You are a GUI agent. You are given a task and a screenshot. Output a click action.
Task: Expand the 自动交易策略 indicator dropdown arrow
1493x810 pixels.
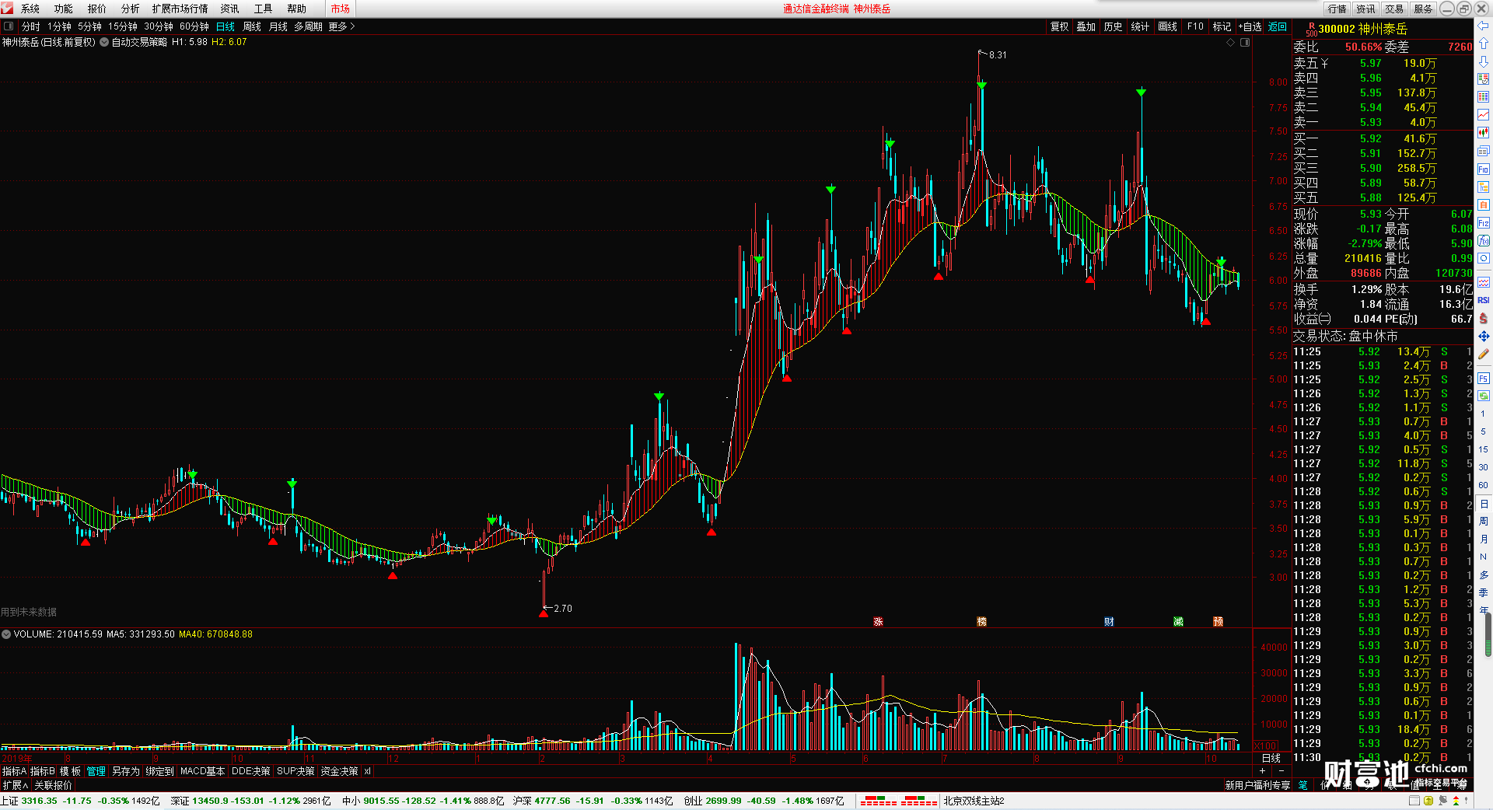pos(104,42)
